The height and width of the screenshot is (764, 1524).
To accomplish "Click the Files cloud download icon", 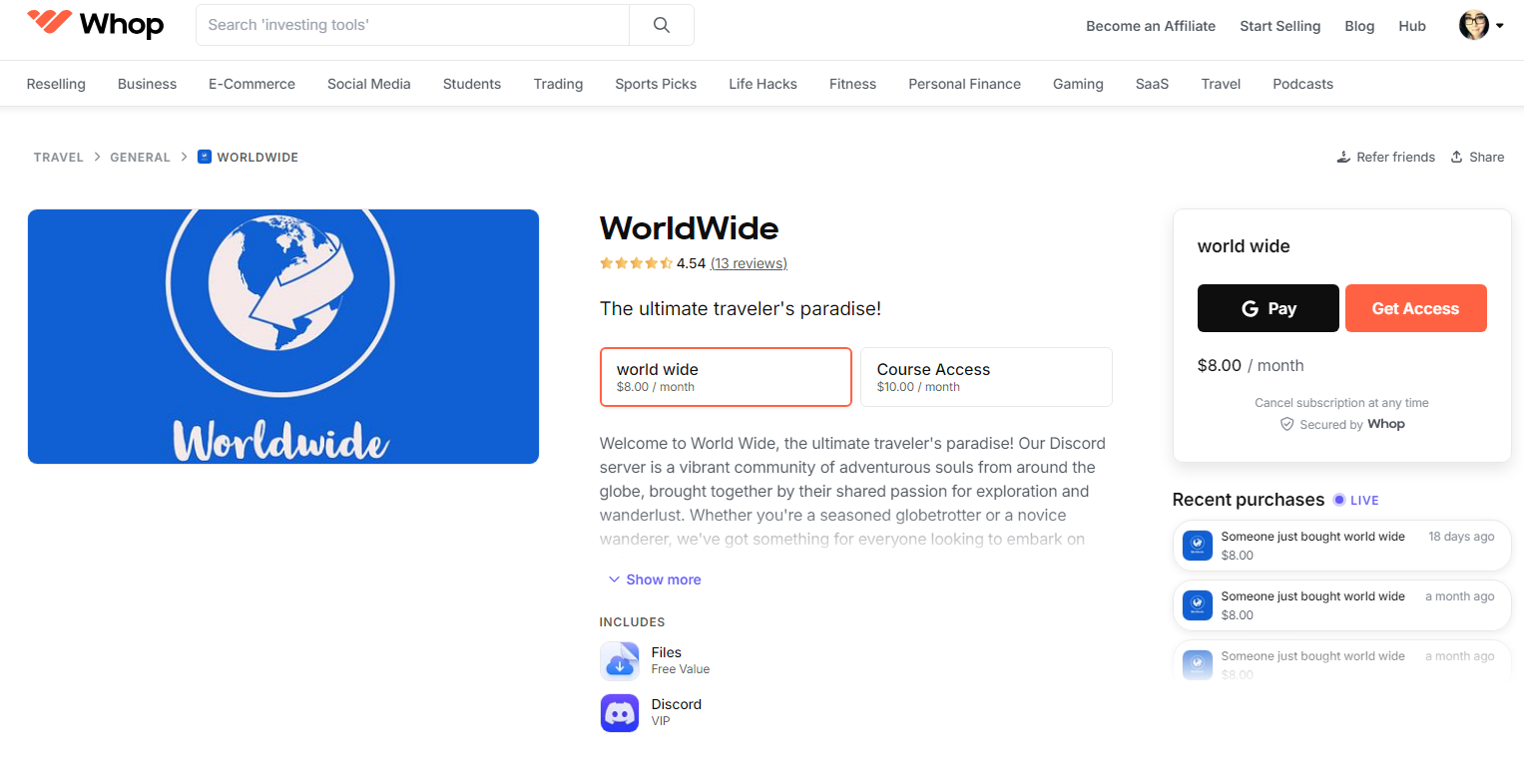I will click(x=620, y=661).
